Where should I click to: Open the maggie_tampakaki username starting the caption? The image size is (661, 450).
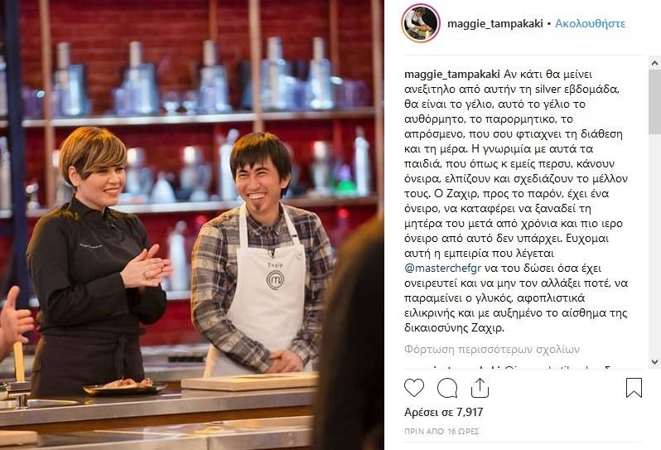452,75
